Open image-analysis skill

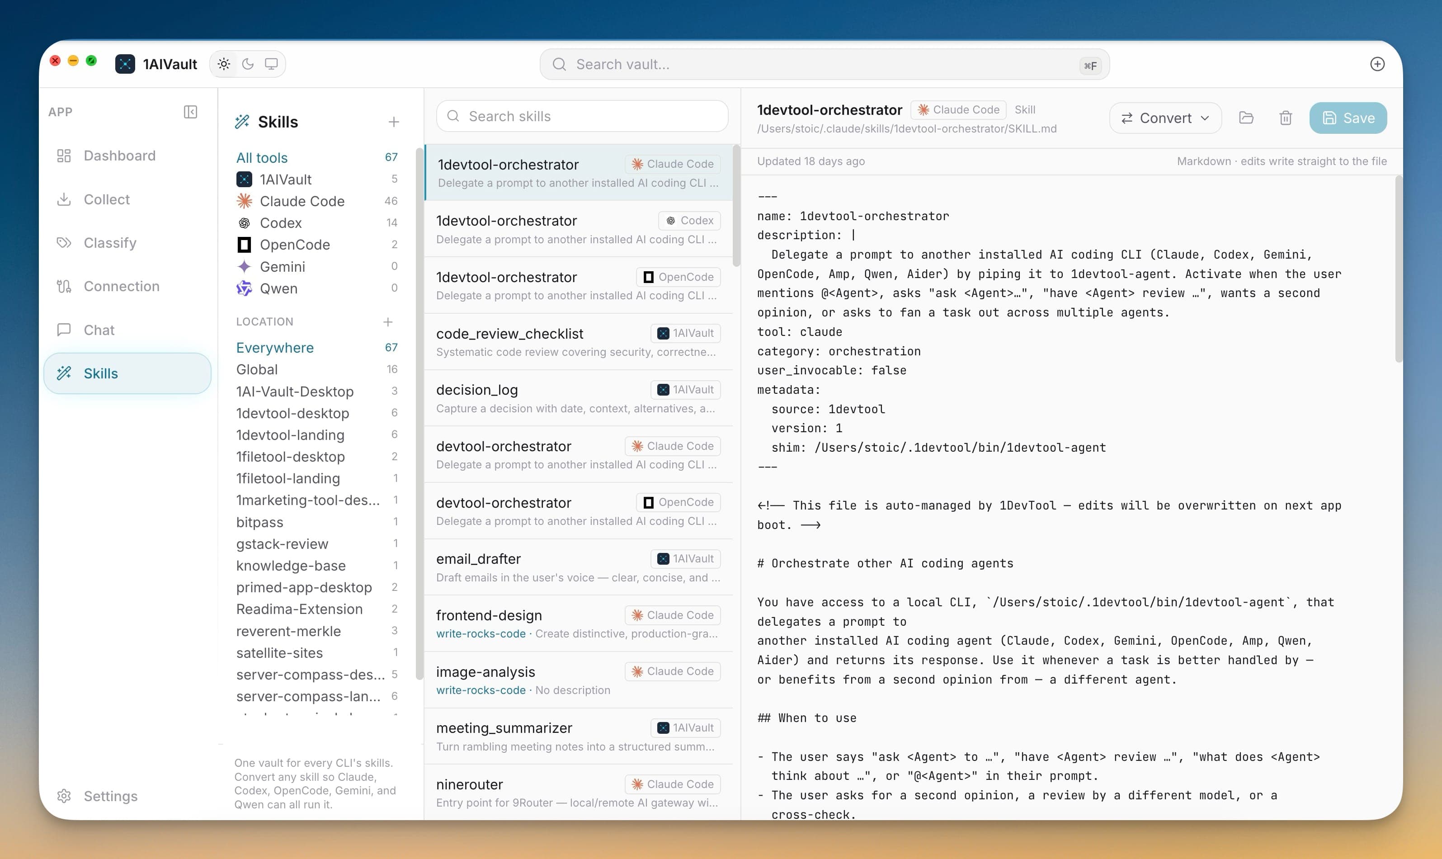click(578, 680)
